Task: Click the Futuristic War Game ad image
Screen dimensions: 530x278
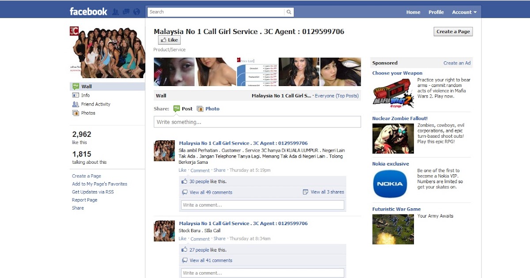Action: coord(393,229)
